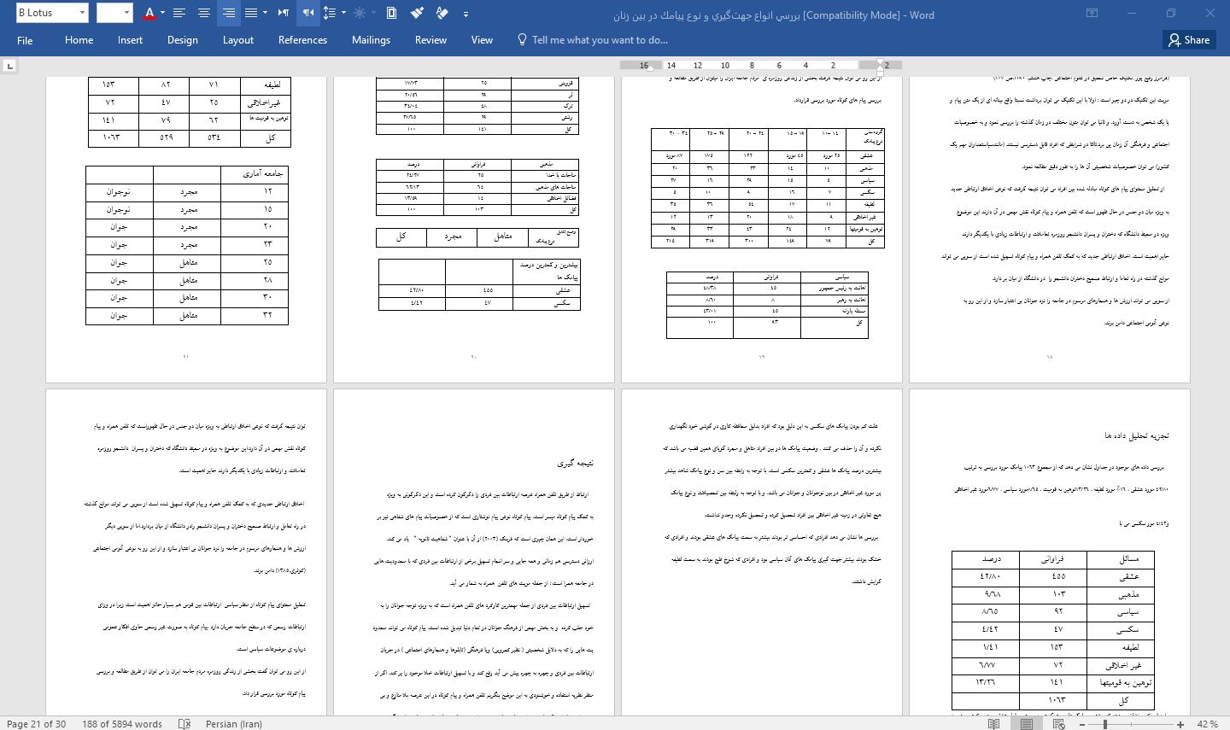Click the Clear Formatting eraser icon
Viewport: 1230px width, 730px height.
pyautogui.click(x=442, y=13)
